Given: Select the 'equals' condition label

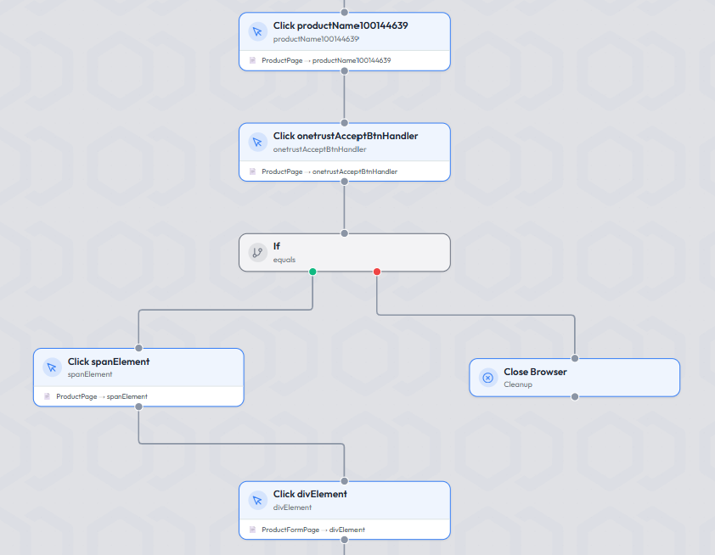Looking at the screenshot, I should [284, 260].
